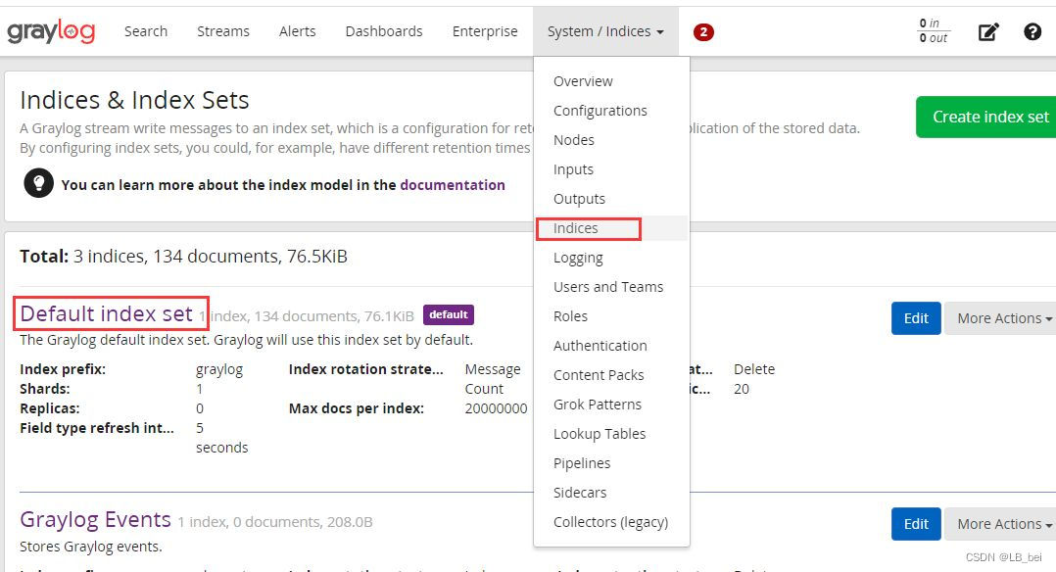
Task: Click the Indices & Index Sets heading
Action: (135, 100)
